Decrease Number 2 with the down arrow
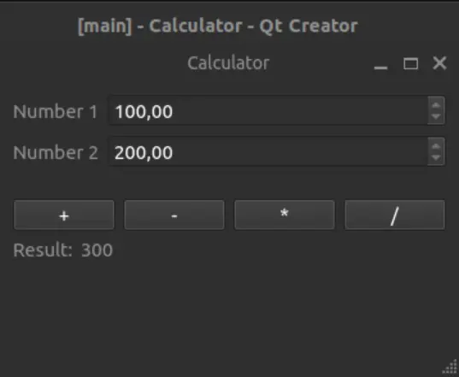Screen dimensions: 459x377 (x=436, y=158)
